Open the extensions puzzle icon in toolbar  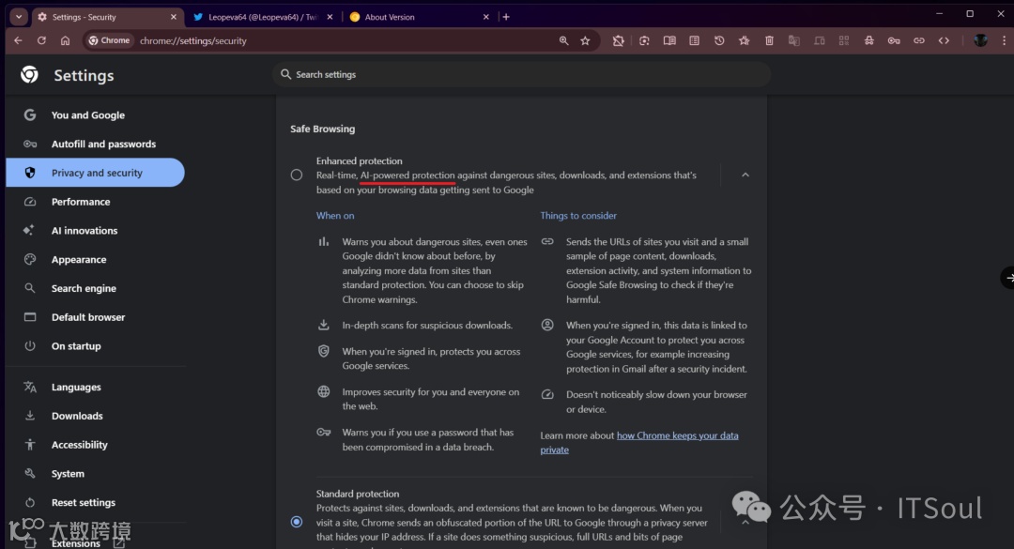[618, 40]
